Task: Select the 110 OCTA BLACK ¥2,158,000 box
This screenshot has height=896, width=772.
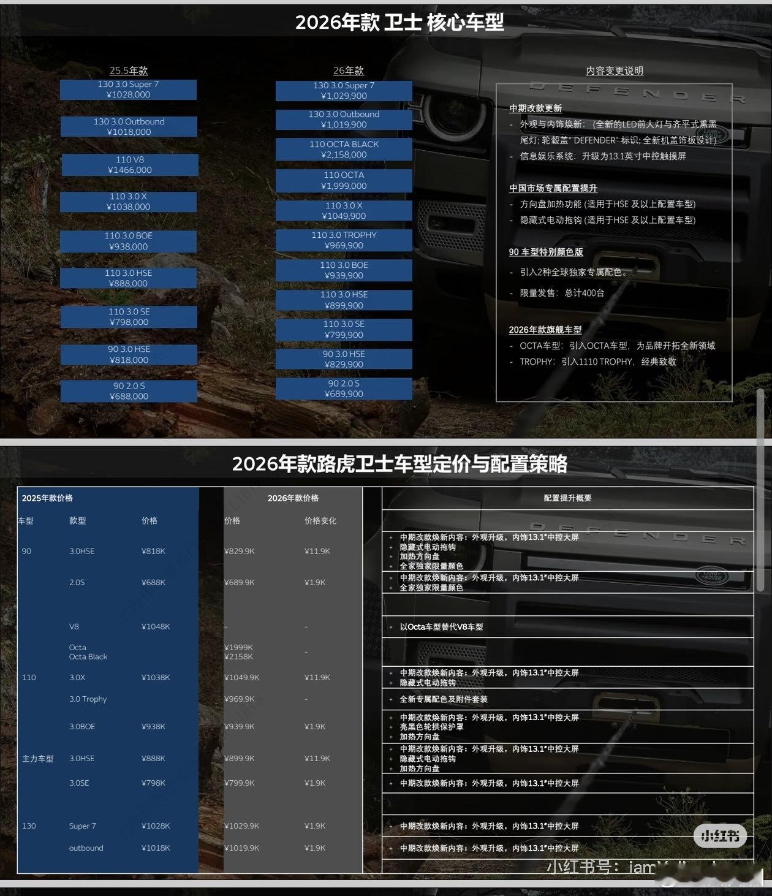Action: click(x=344, y=150)
